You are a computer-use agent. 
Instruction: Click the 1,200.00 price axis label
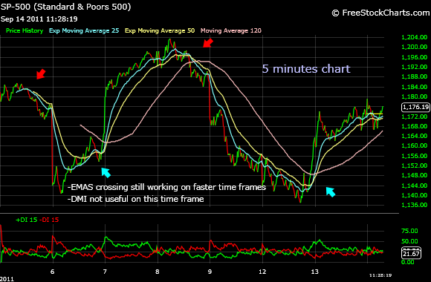[414, 47]
